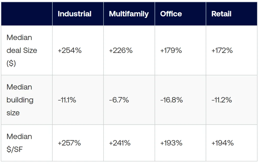
Task: Click the +172% Retail deal size cell
Action: 222,50
